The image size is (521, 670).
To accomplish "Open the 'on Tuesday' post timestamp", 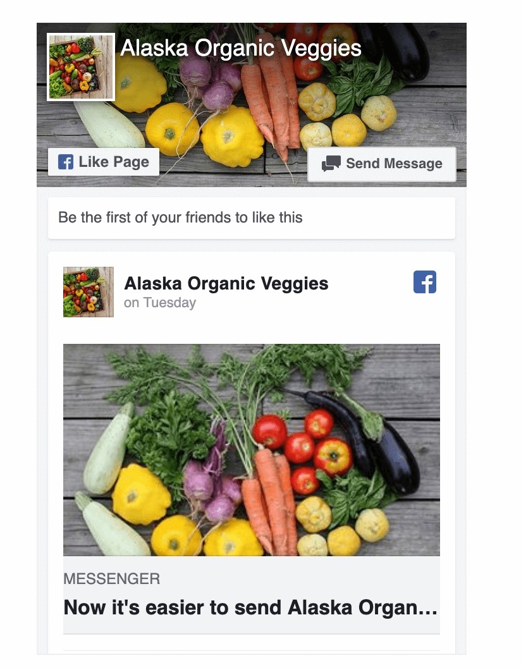I will (160, 303).
